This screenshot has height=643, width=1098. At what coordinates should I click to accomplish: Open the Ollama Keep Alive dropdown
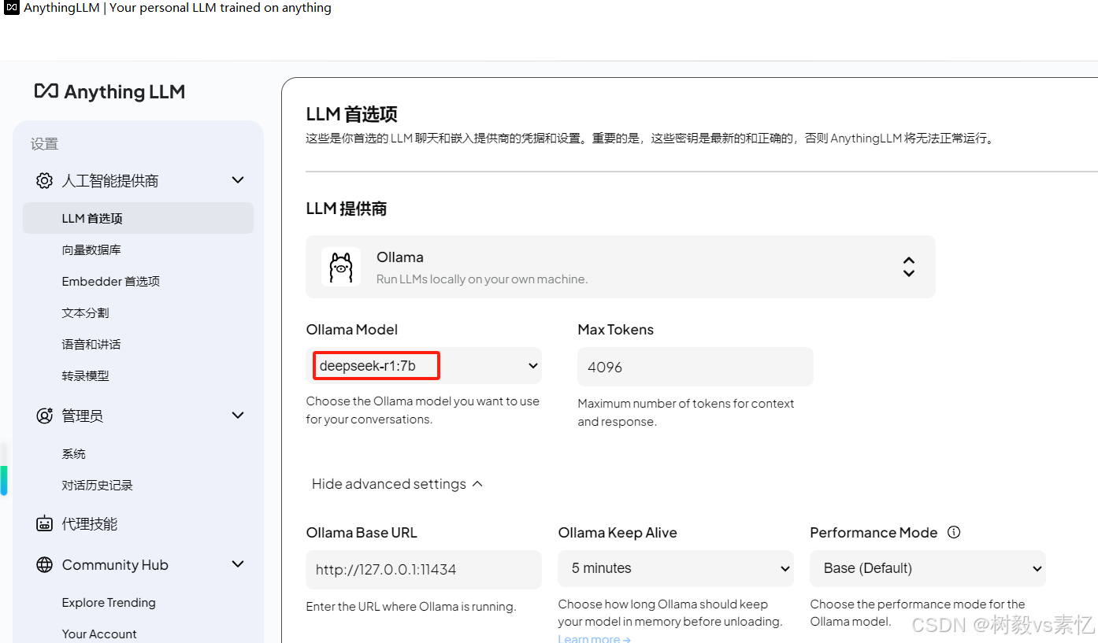[x=676, y=568]
